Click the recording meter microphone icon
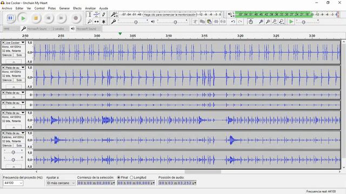This screenshot has height=194, width=346. tap(114, 15)
